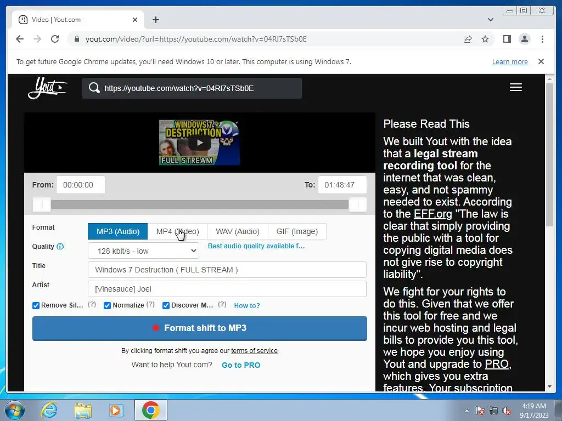Click the Chrome address bar
The width and height of the screenshot is (562, 421).
[x=265, y=39]
